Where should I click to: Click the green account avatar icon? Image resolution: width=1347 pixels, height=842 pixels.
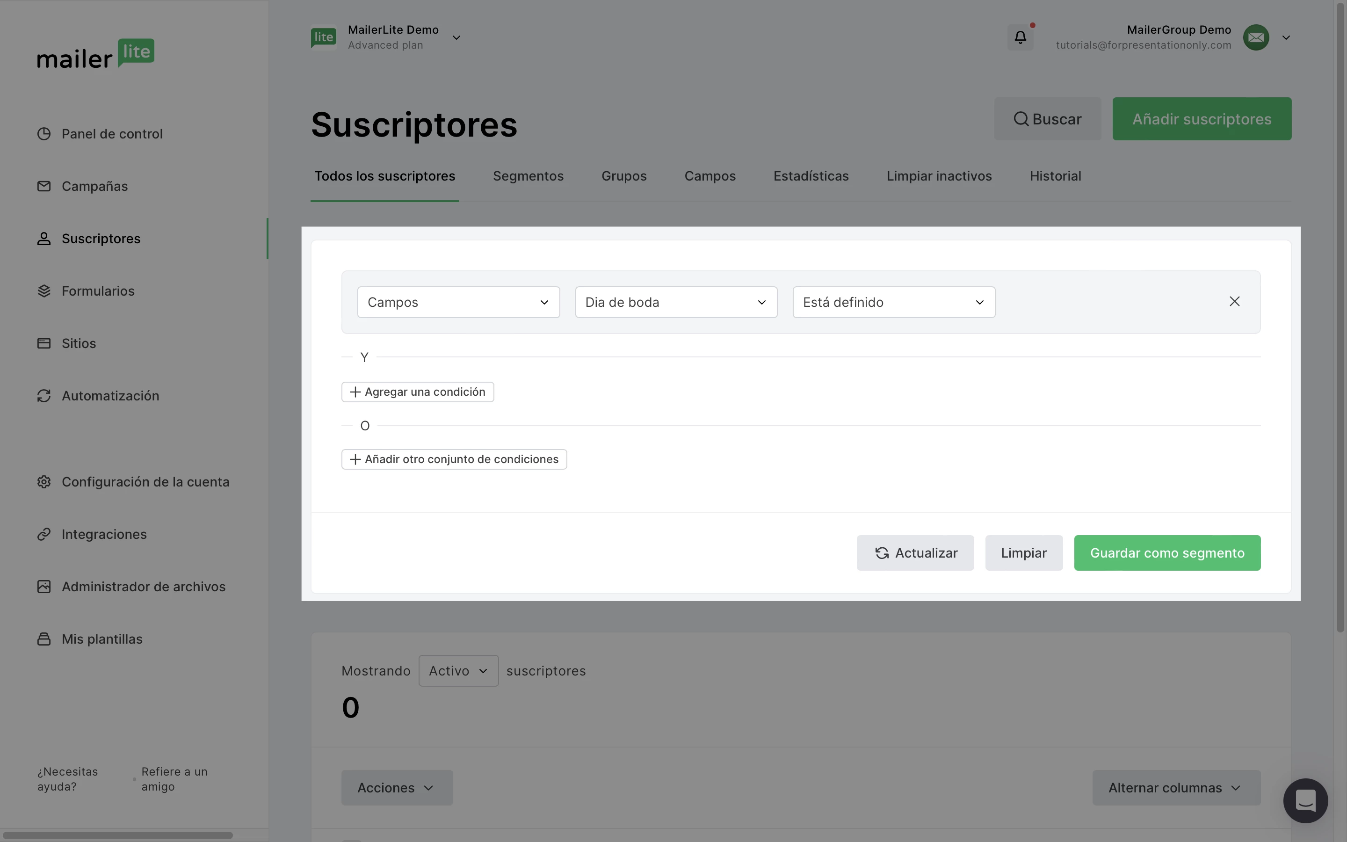click(1256, 37)
